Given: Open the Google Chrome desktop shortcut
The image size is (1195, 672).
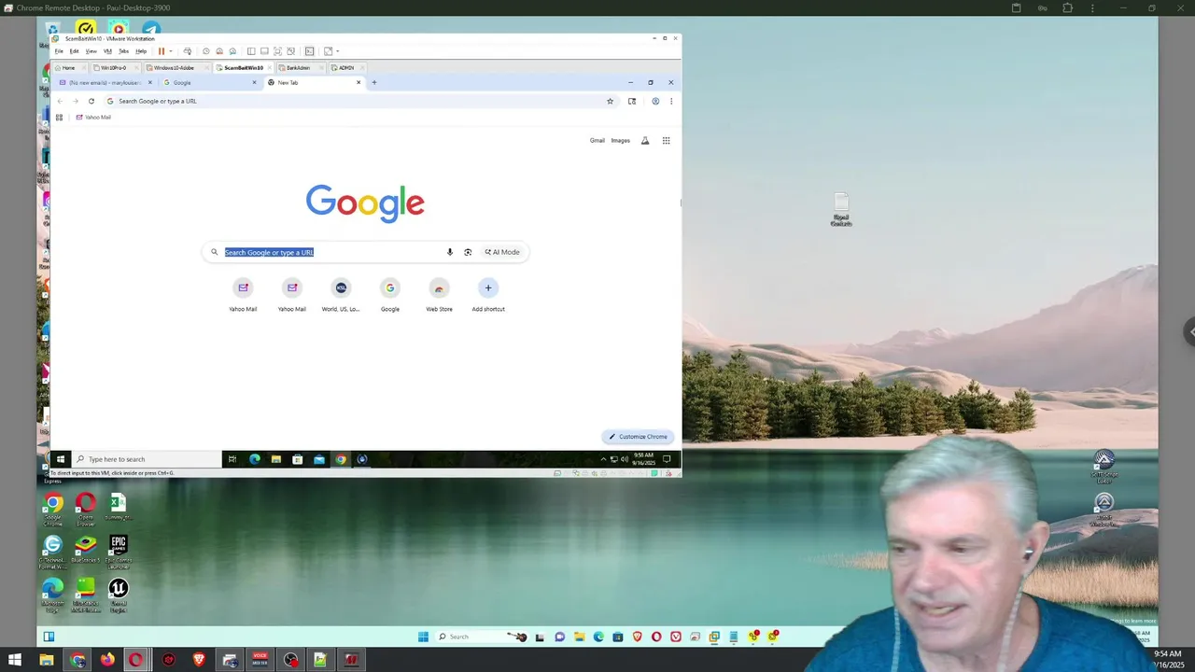Looking at the screenshot, I should click(x=53, y=509).
